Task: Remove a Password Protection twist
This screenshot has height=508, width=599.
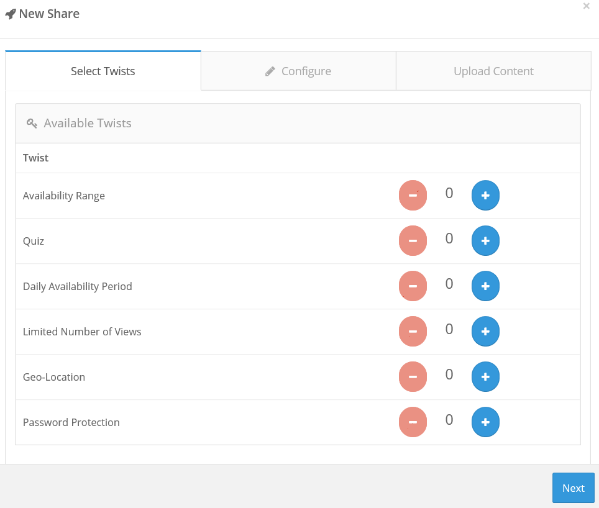Action: point(413,422)
